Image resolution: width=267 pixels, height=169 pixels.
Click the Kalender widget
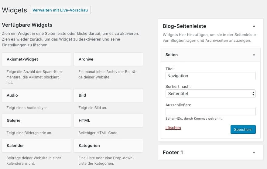point(36,145)
